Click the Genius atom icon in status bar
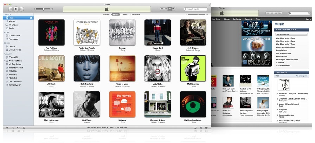 tap(201, 128)
